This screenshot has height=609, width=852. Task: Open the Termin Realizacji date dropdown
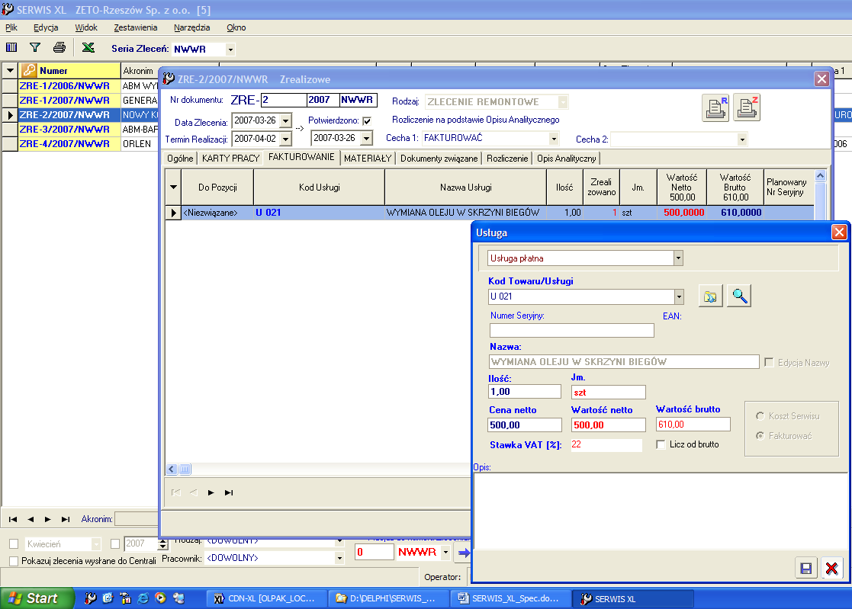point(286,139)
